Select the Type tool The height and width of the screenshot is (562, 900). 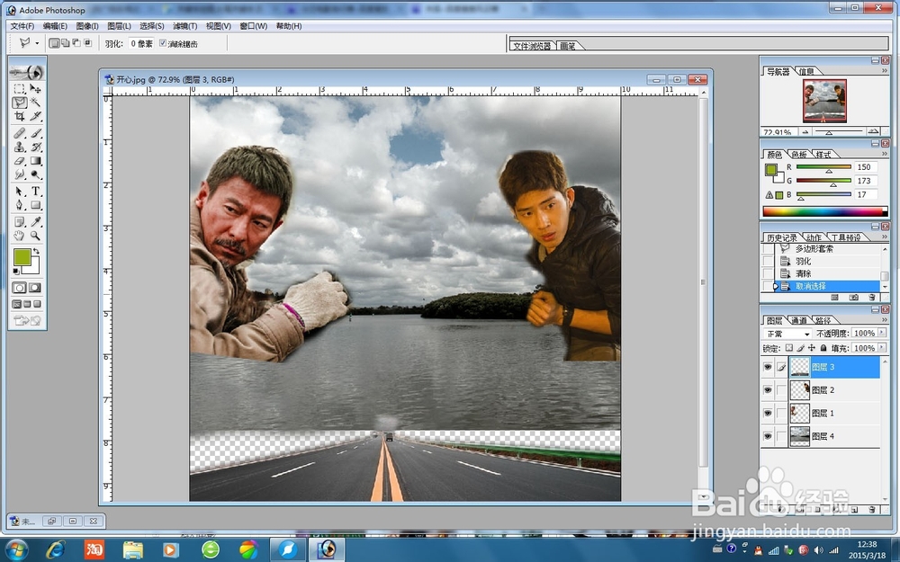coord(36,192)
